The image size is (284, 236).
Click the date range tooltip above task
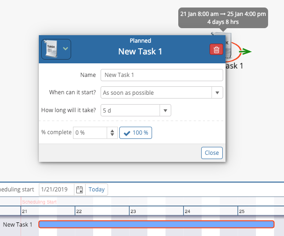tap(223, 18)
